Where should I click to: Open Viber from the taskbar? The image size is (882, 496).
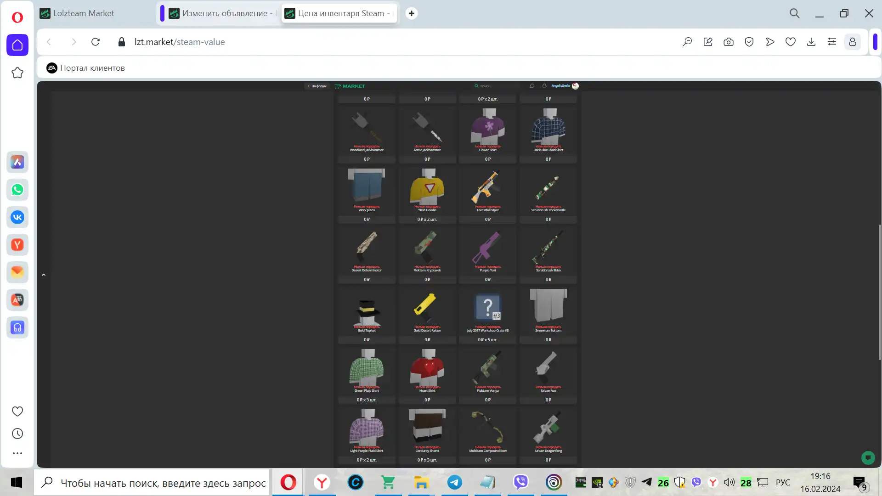click(521, 482)
